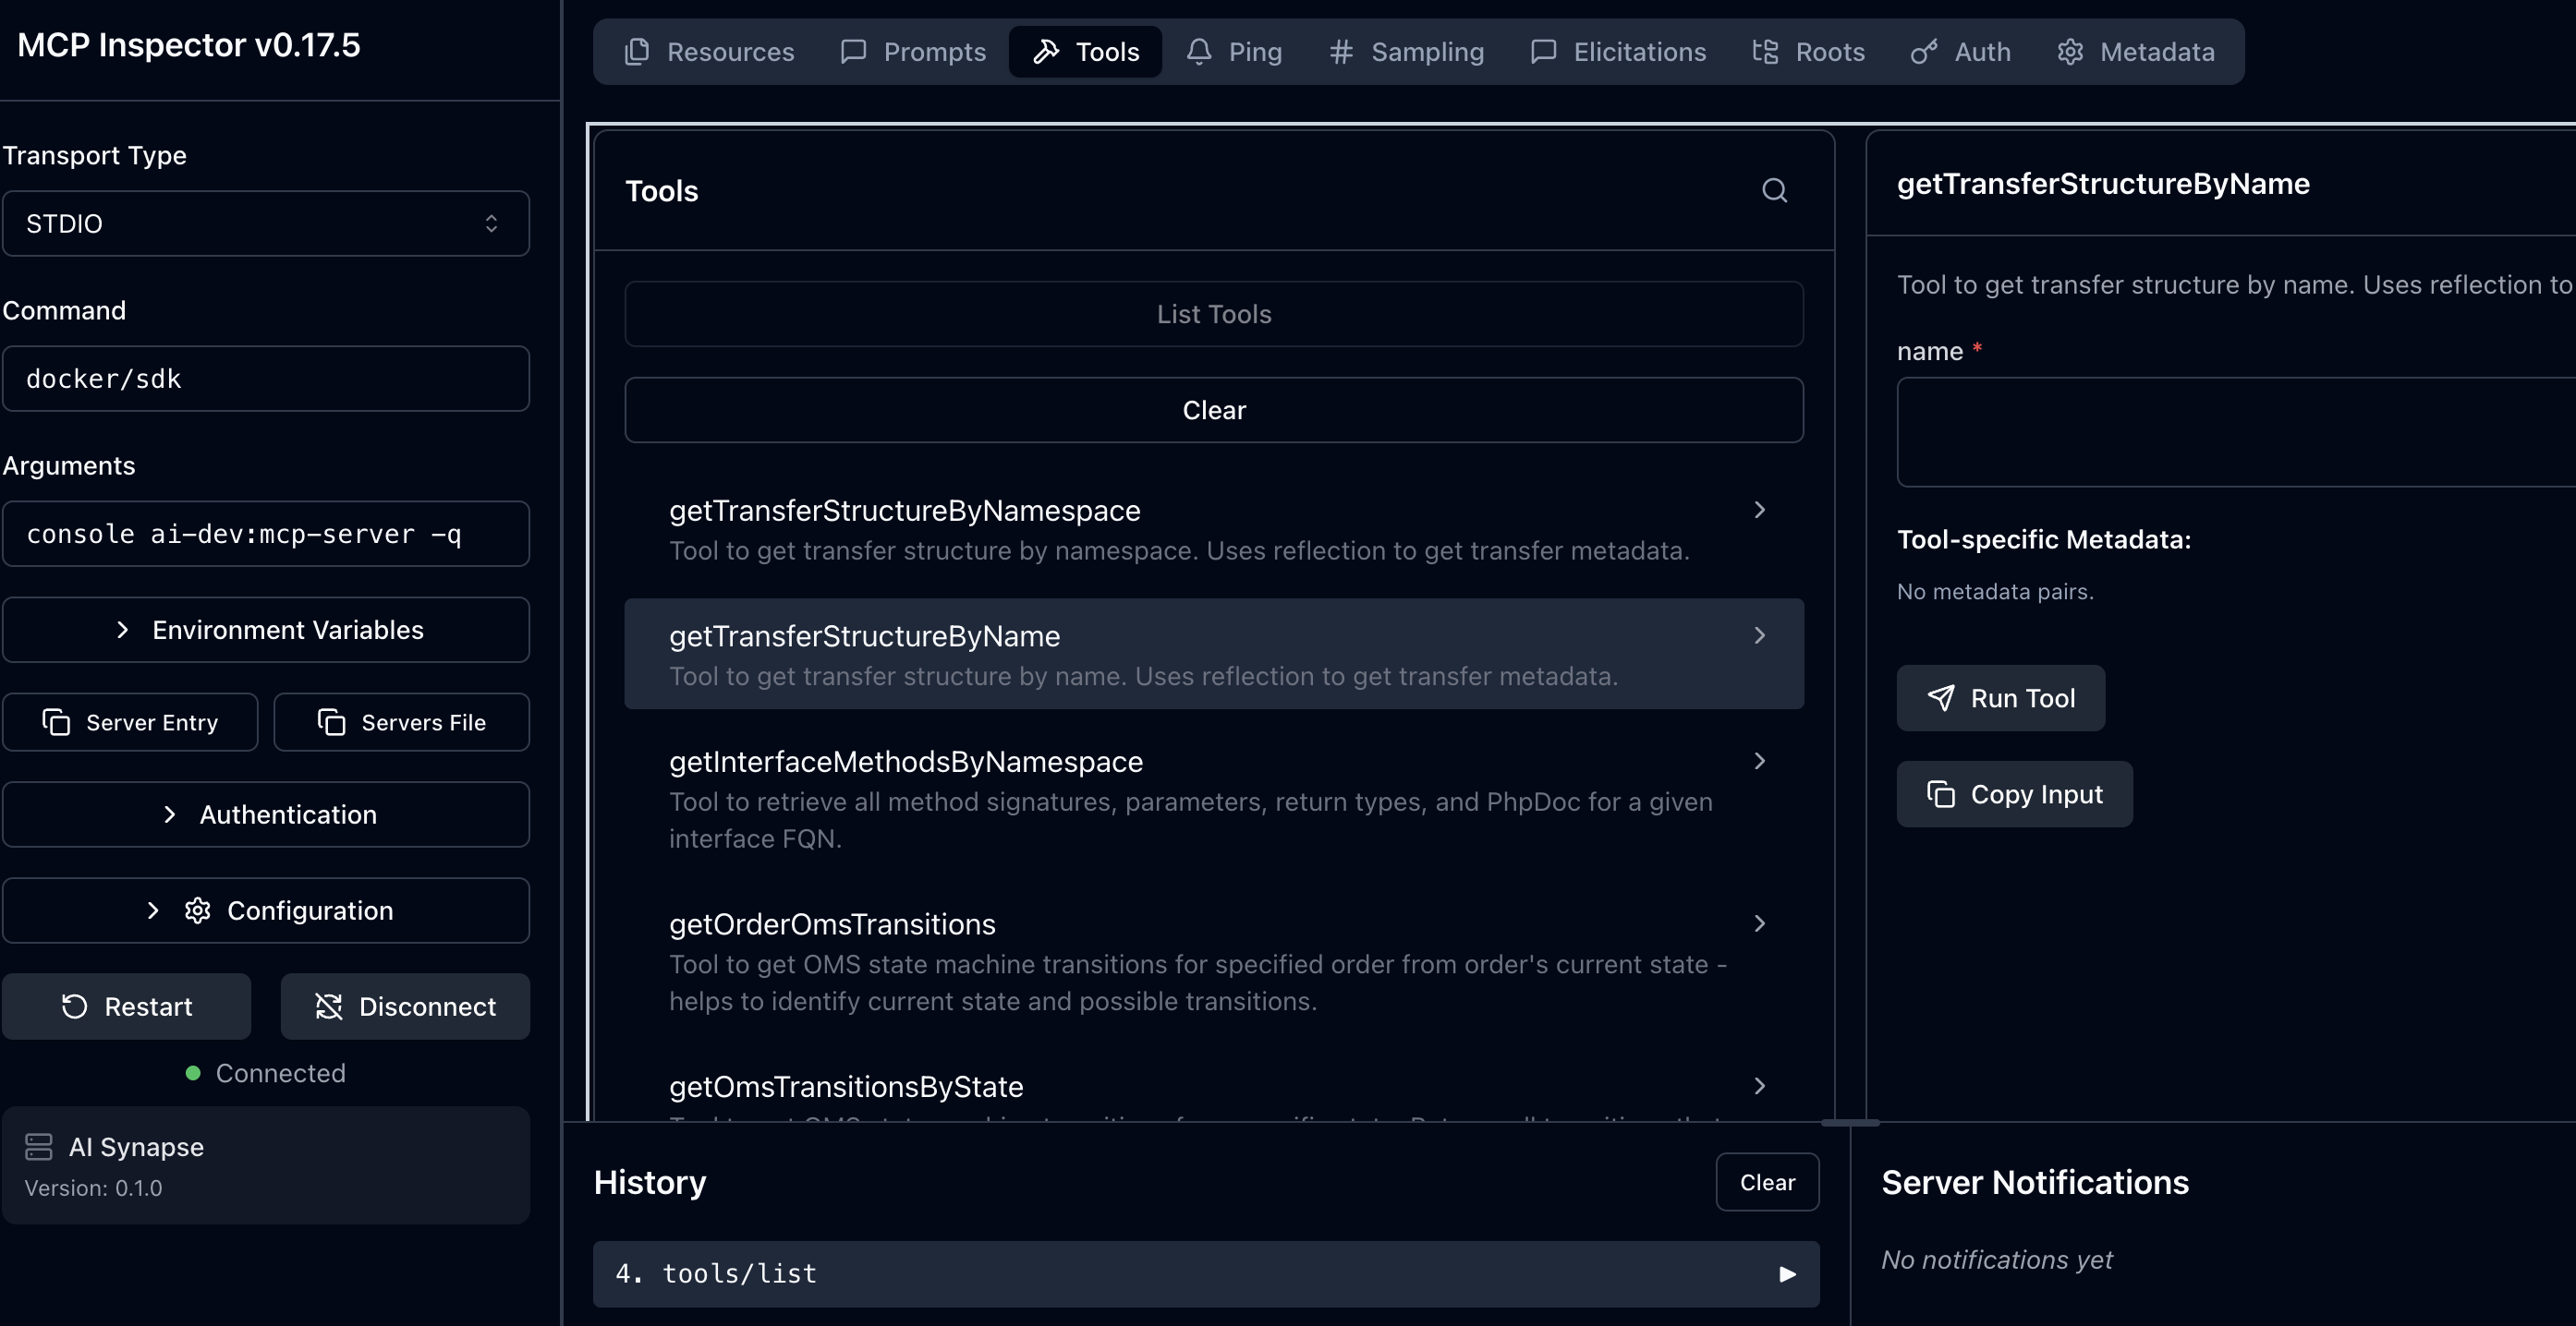The image size is (2576, 1326).
Task: Restart the server connection
Action: point(127,1007)
